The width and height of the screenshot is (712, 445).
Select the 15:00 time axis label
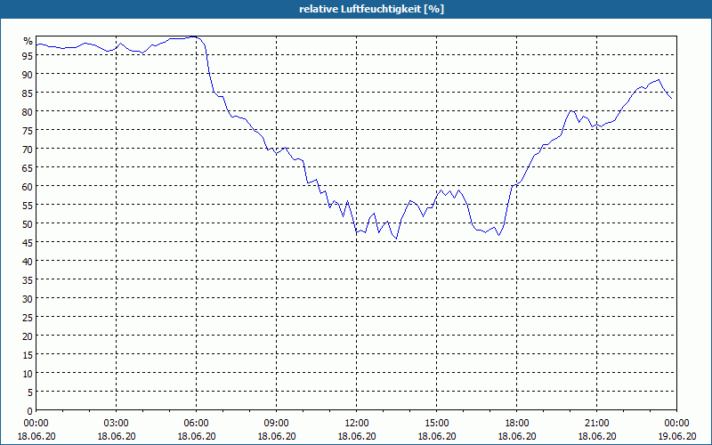[x=436, y=424]
